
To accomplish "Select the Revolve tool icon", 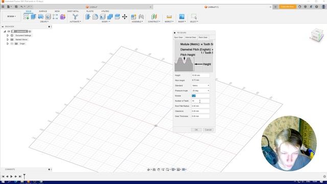I will pos(41,17).
